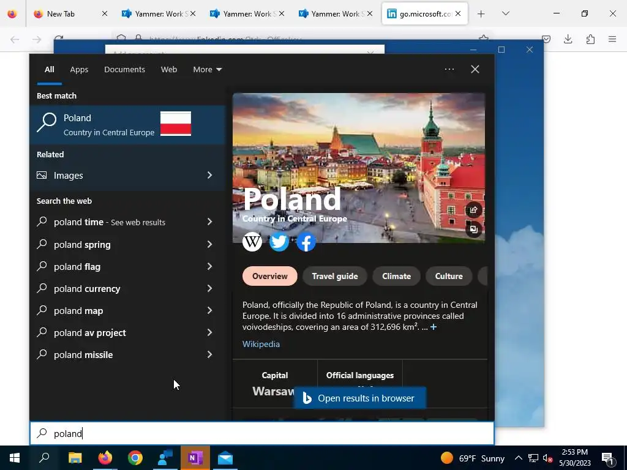Click the network tray icon

(533, 458)
